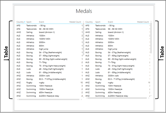The height and width of the screenshot is (113, 166).
Task: Click the right arrow of left table's horizontal scrollbar
Action: (x=81, y=100)
